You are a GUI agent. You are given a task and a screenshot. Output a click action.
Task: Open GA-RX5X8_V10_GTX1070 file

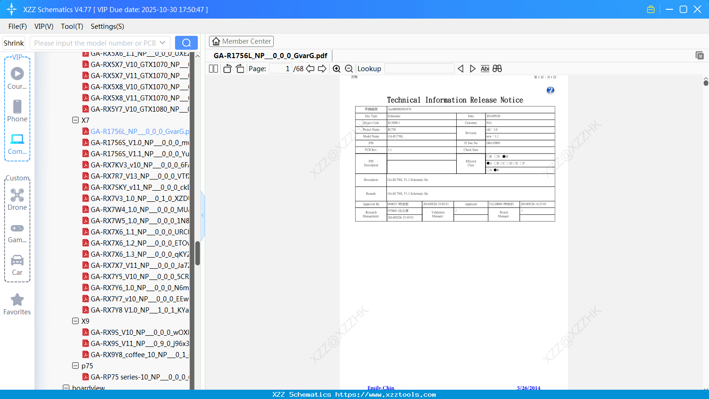click(x=135, y=86)
